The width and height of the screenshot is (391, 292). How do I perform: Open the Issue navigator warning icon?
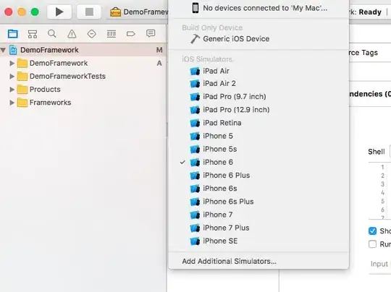pos(72,34)
